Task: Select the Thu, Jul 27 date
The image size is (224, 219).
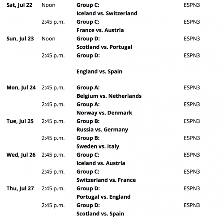Action: click(x=20, y=188)
